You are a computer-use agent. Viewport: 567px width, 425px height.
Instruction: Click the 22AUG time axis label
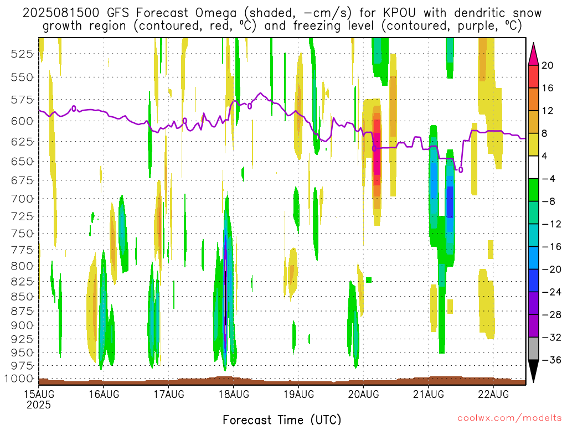[x=493, y=394]
